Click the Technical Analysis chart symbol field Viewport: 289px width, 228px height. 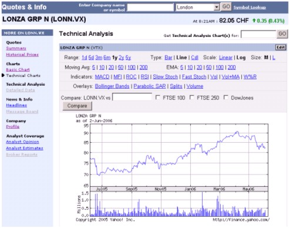[258, 34]
